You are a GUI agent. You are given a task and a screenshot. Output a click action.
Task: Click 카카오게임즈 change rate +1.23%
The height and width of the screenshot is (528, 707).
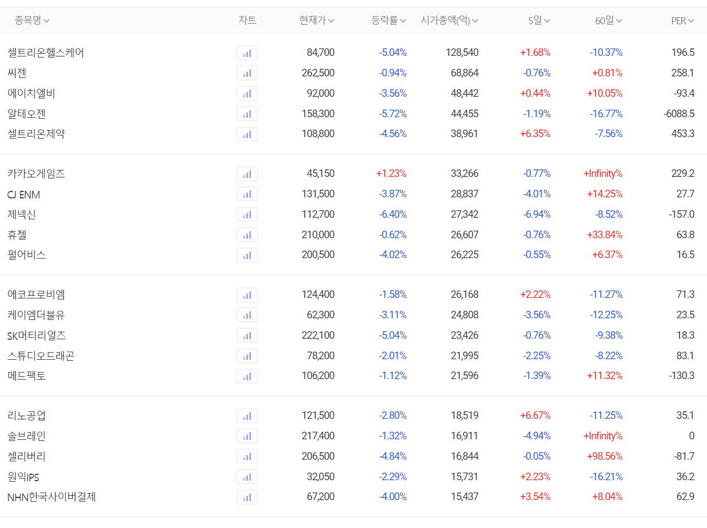[x=391, y=174]
